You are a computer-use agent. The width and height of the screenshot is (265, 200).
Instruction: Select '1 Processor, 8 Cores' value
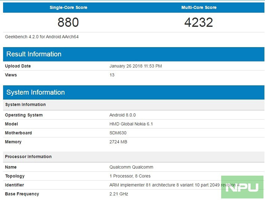point(130,176)
